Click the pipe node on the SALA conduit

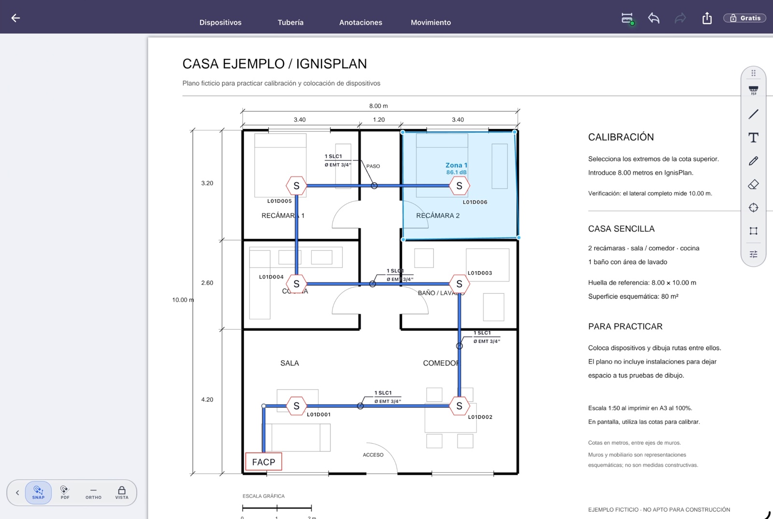(x=360, y=406)
